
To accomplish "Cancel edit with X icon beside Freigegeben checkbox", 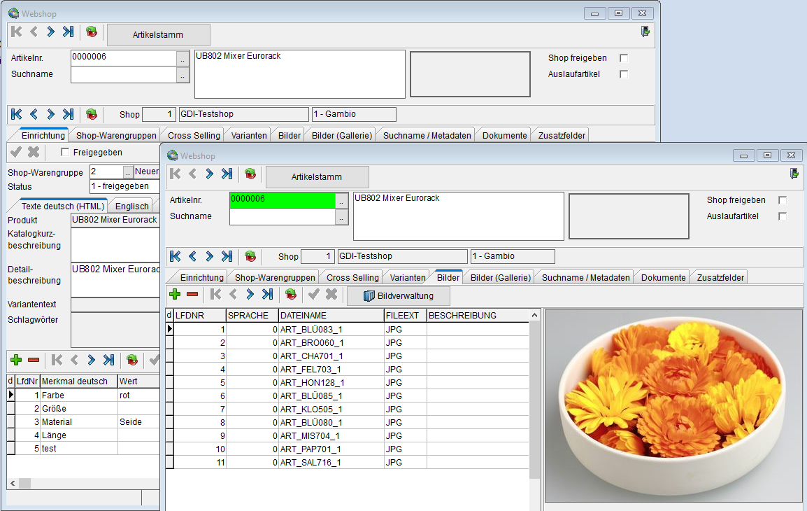I will point(33,152).
